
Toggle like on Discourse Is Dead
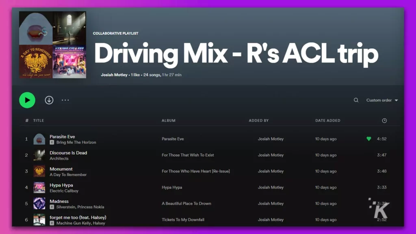368,155
